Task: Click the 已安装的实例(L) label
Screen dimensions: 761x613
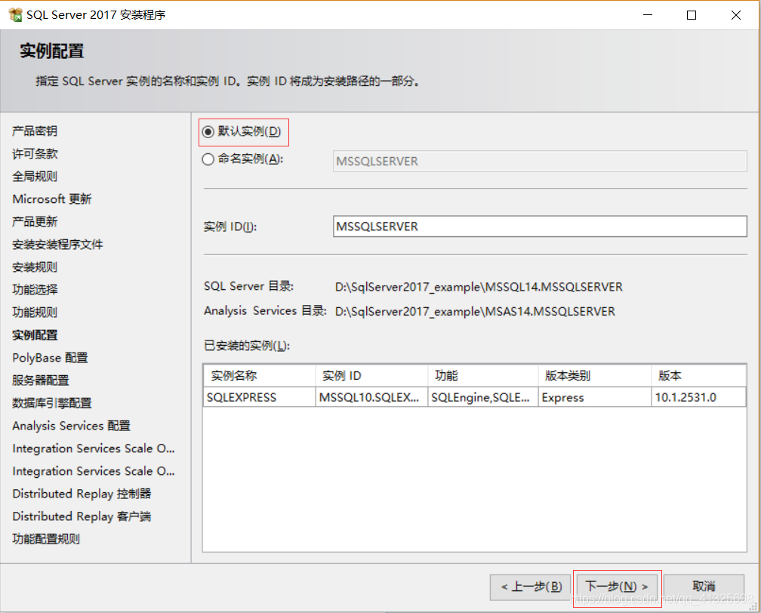Action: coord(247,346)
